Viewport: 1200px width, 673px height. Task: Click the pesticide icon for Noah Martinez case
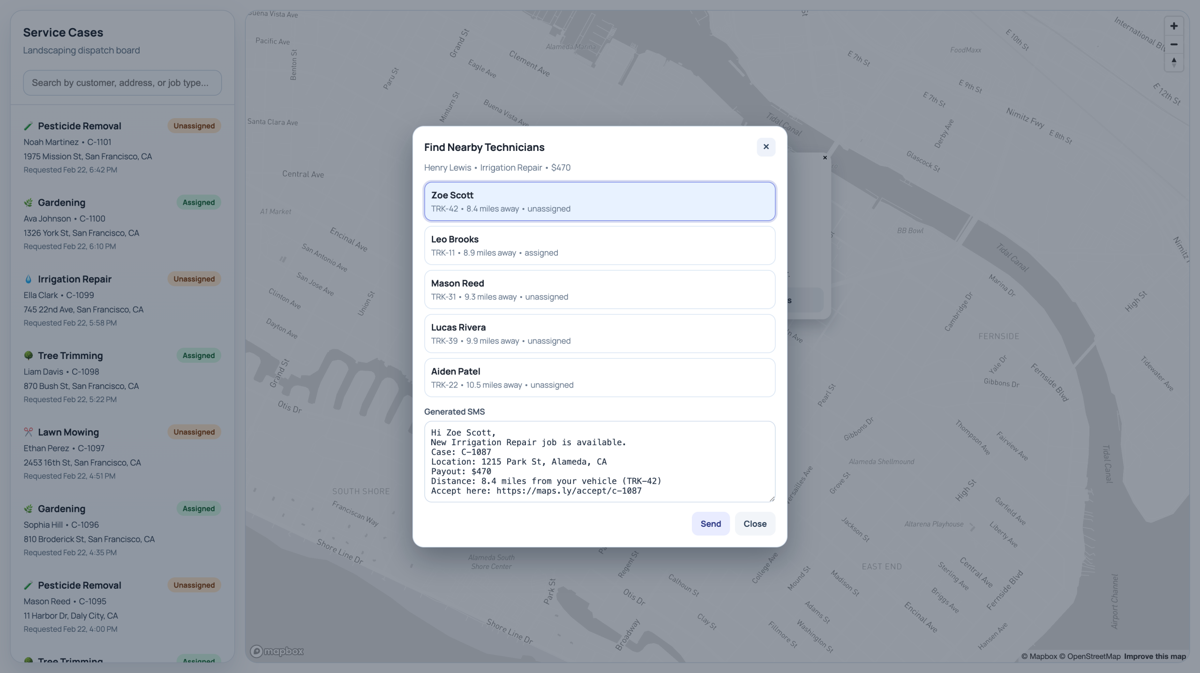click(29, 126)
